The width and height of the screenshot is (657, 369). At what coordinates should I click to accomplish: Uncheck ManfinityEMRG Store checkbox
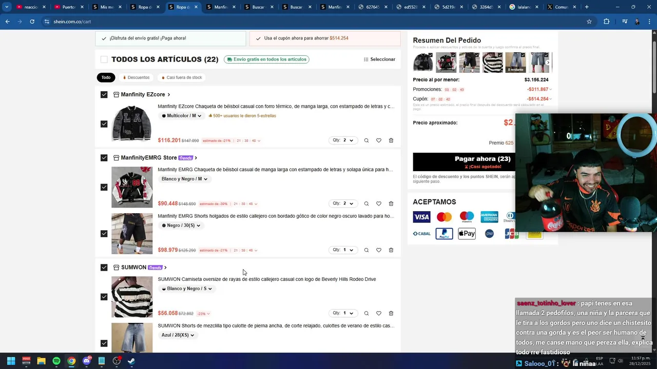(x=104, y=158)
